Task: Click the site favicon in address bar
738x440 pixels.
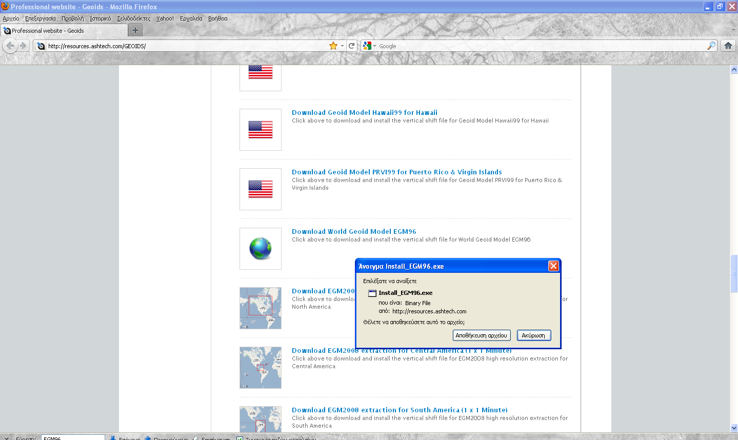Action: (41, 46)
